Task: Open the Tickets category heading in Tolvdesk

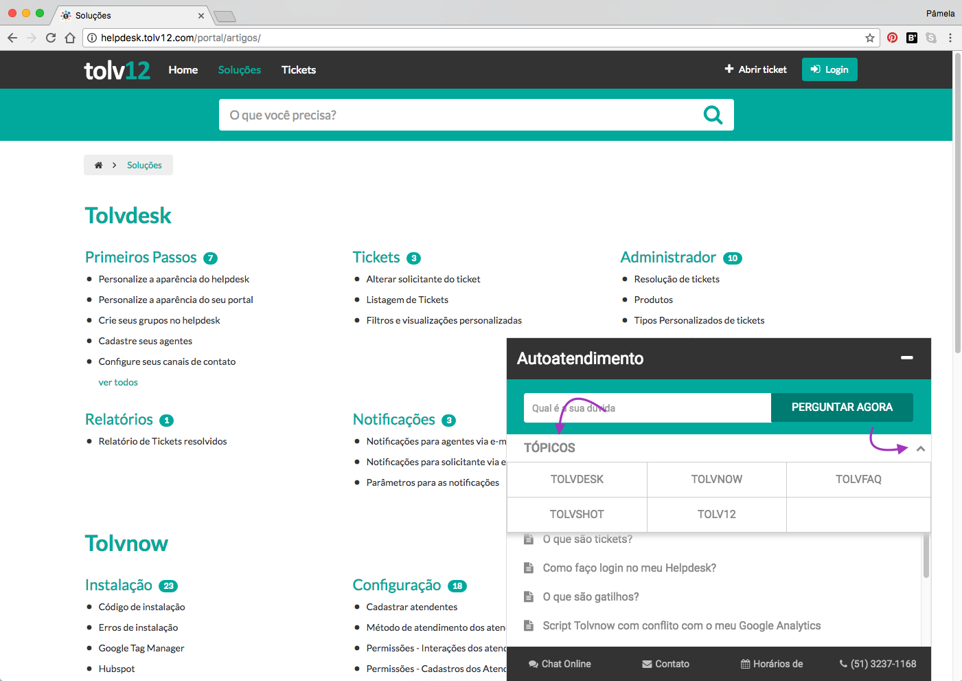Action: (x=376, y=258)
